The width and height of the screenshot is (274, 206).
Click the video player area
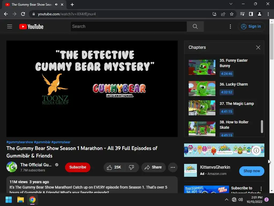[92, 89]
